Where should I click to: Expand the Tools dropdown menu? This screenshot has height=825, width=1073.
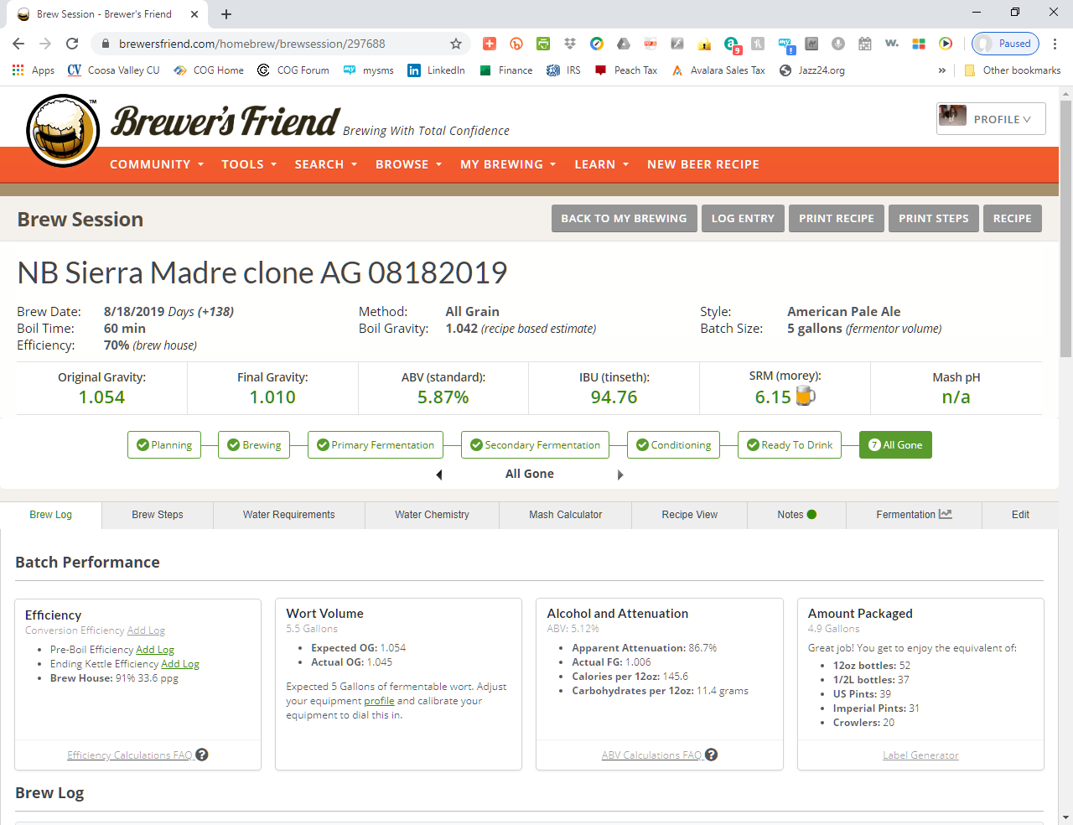click(x=249, y=164)
